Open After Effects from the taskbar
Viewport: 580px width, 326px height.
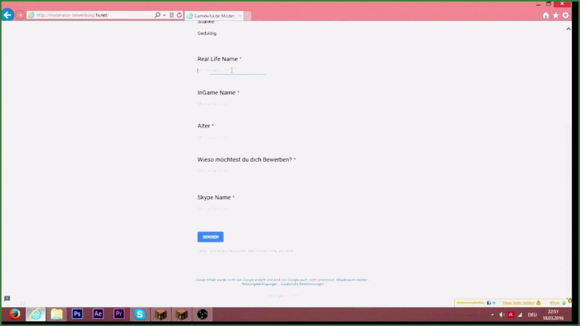(98, 314)
